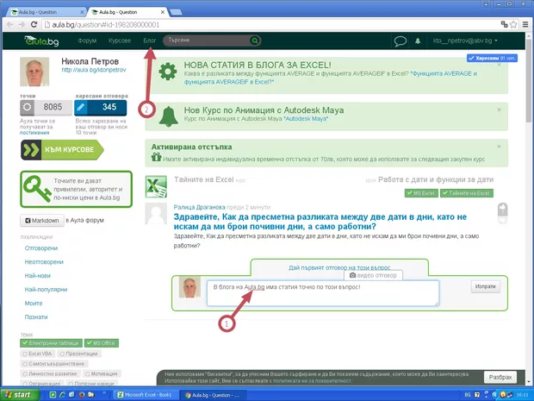Open the Неотговорени publications link
Image resolution: width=534 pixels, height=401 pixels.
(x=44, y=262)
